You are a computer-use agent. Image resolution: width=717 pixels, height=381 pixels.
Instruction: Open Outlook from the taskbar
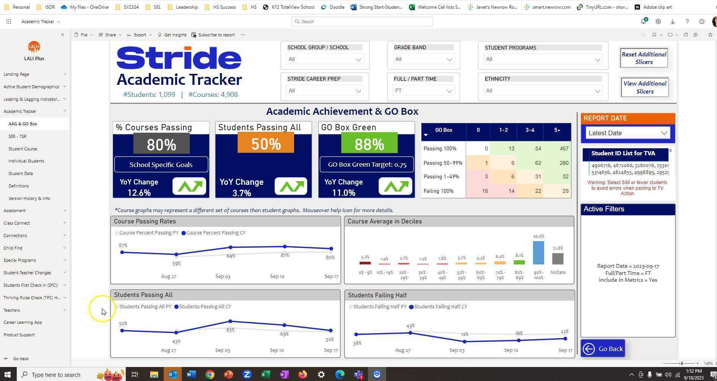pyautogui.click(x=172, y=375)
